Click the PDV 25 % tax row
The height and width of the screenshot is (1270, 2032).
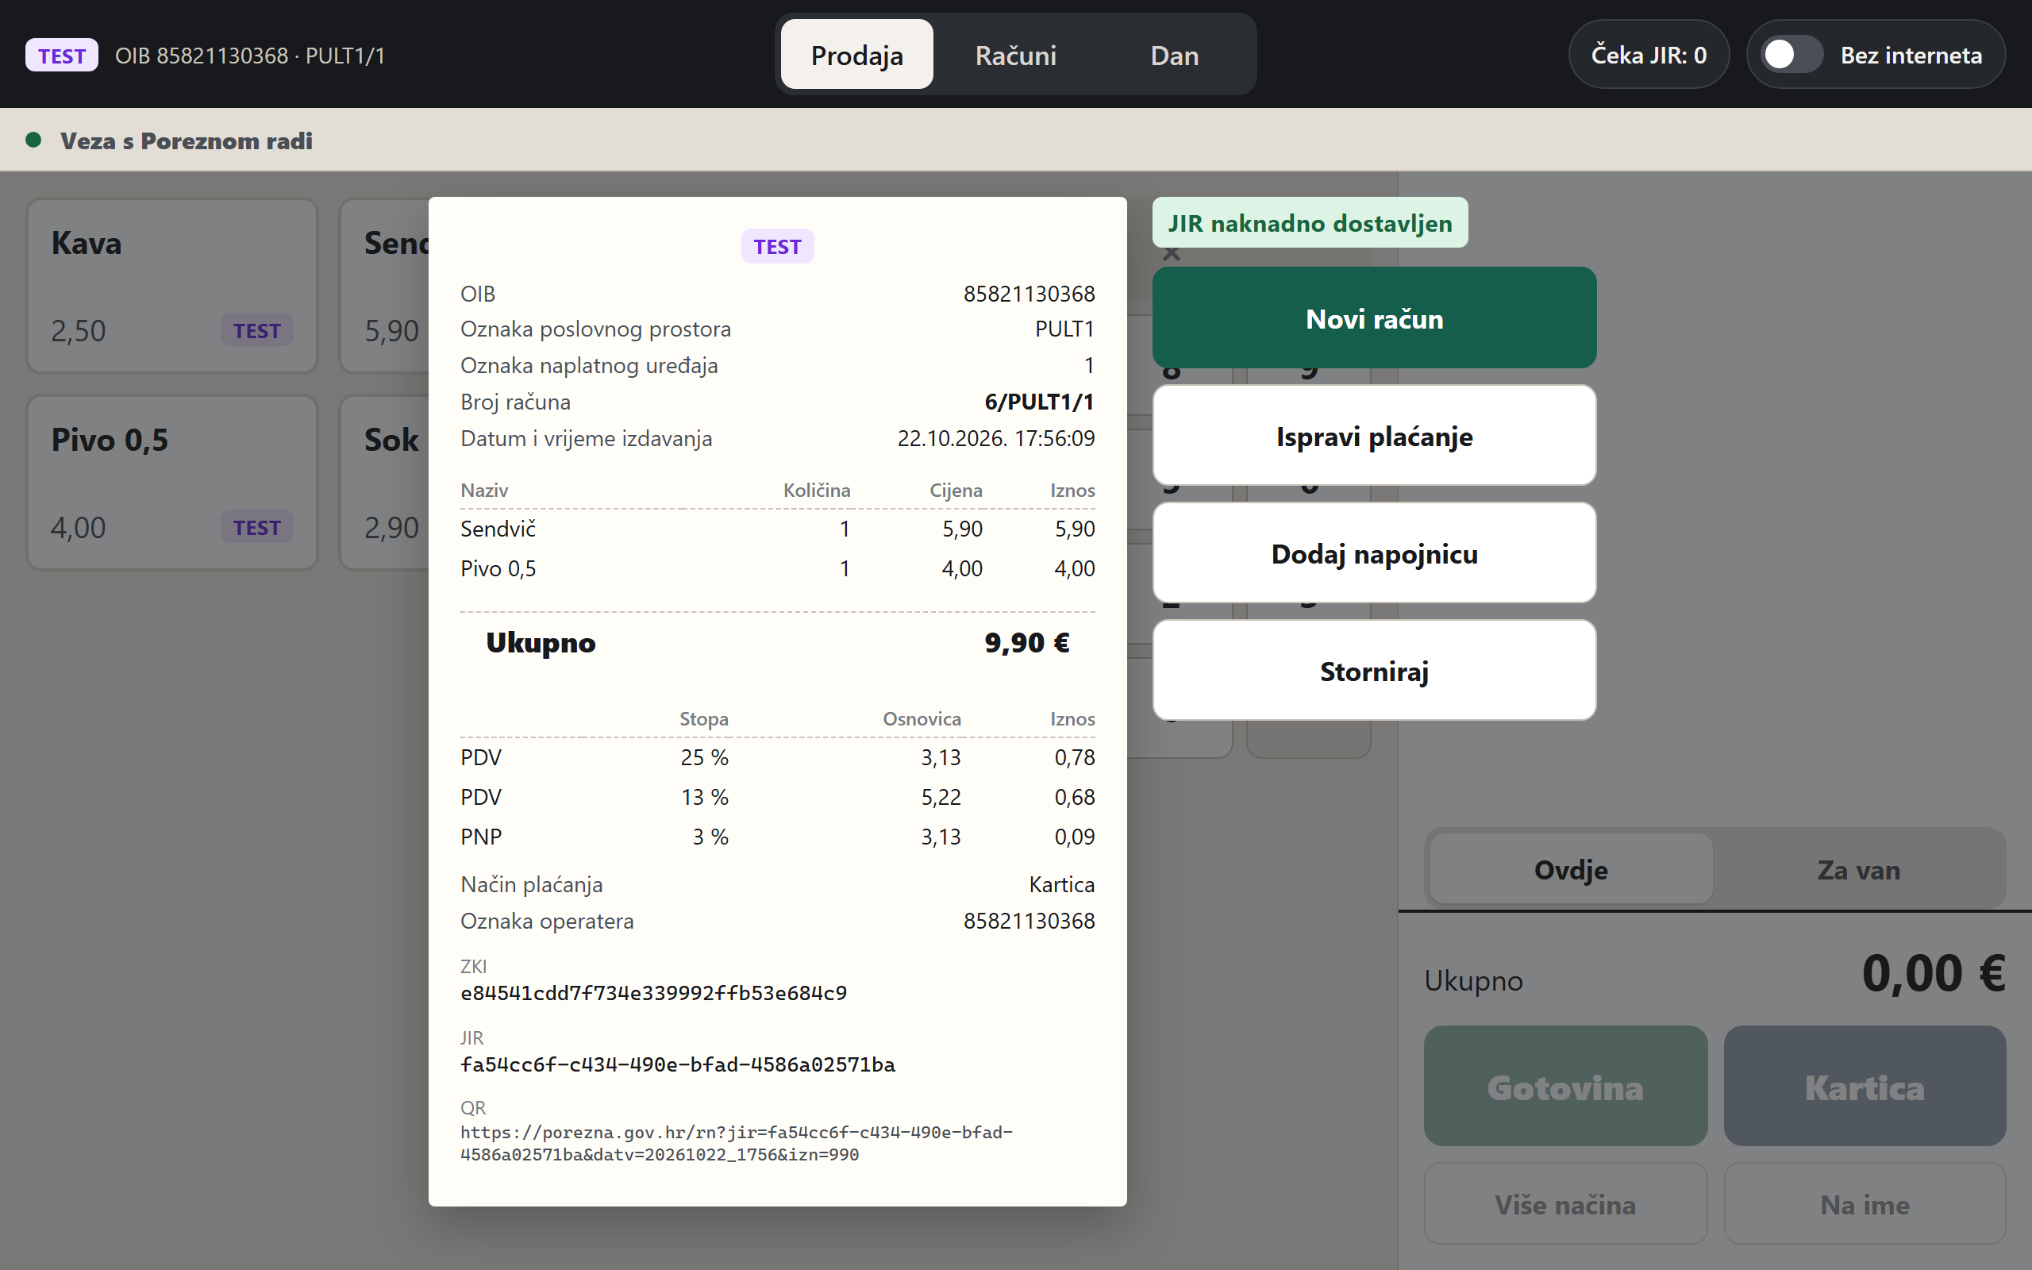tap(778, 756)
